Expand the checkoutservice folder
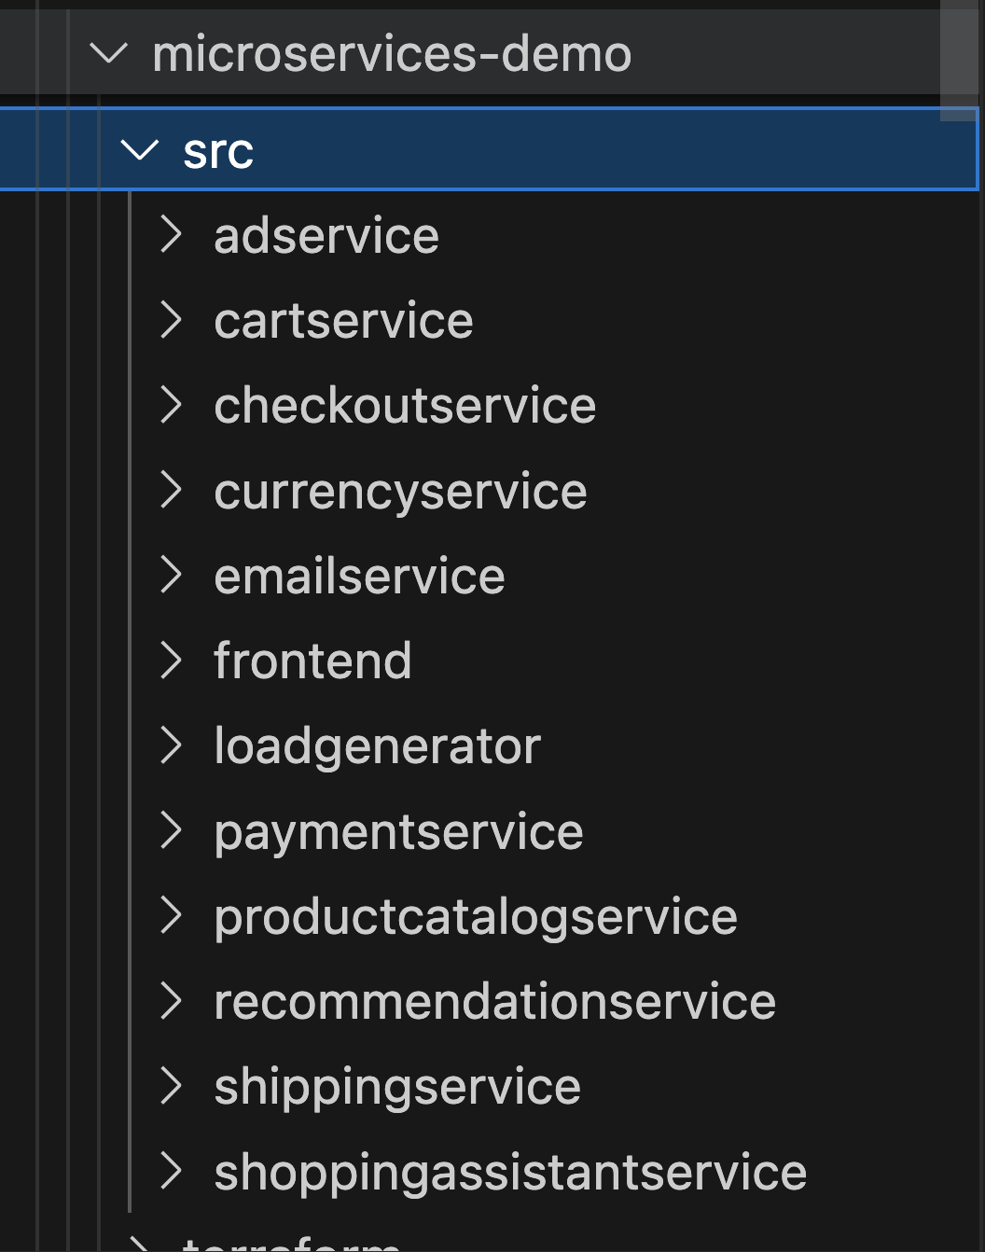The width and height of the screenshot is (985, 1252). (x=172, y=406)
